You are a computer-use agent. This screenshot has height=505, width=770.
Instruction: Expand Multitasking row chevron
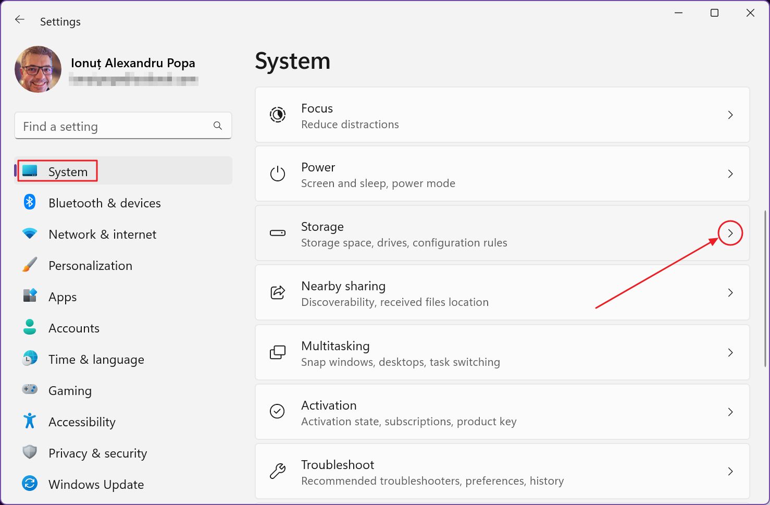pyautogui.click(x=730, y=352)
